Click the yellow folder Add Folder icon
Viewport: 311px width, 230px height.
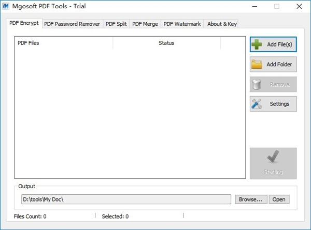pos(257,64)
